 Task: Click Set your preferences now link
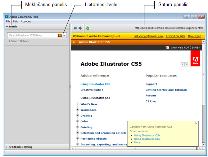tap(149, 36)
